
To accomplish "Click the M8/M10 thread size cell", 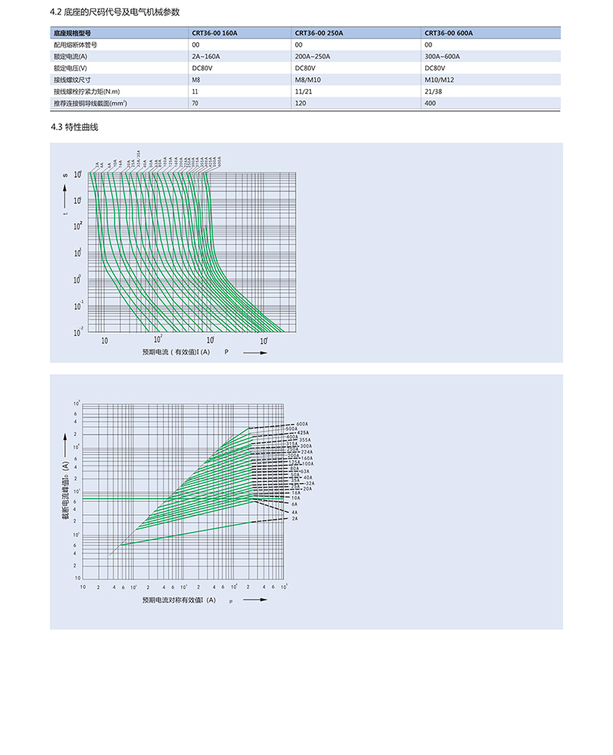I will [x=307, y=80].
